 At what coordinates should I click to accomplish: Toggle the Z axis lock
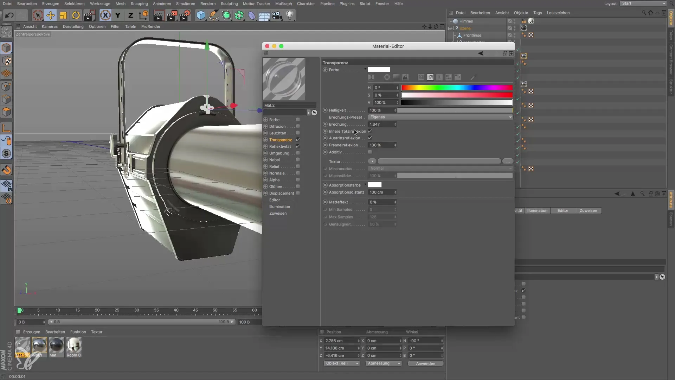130,15
